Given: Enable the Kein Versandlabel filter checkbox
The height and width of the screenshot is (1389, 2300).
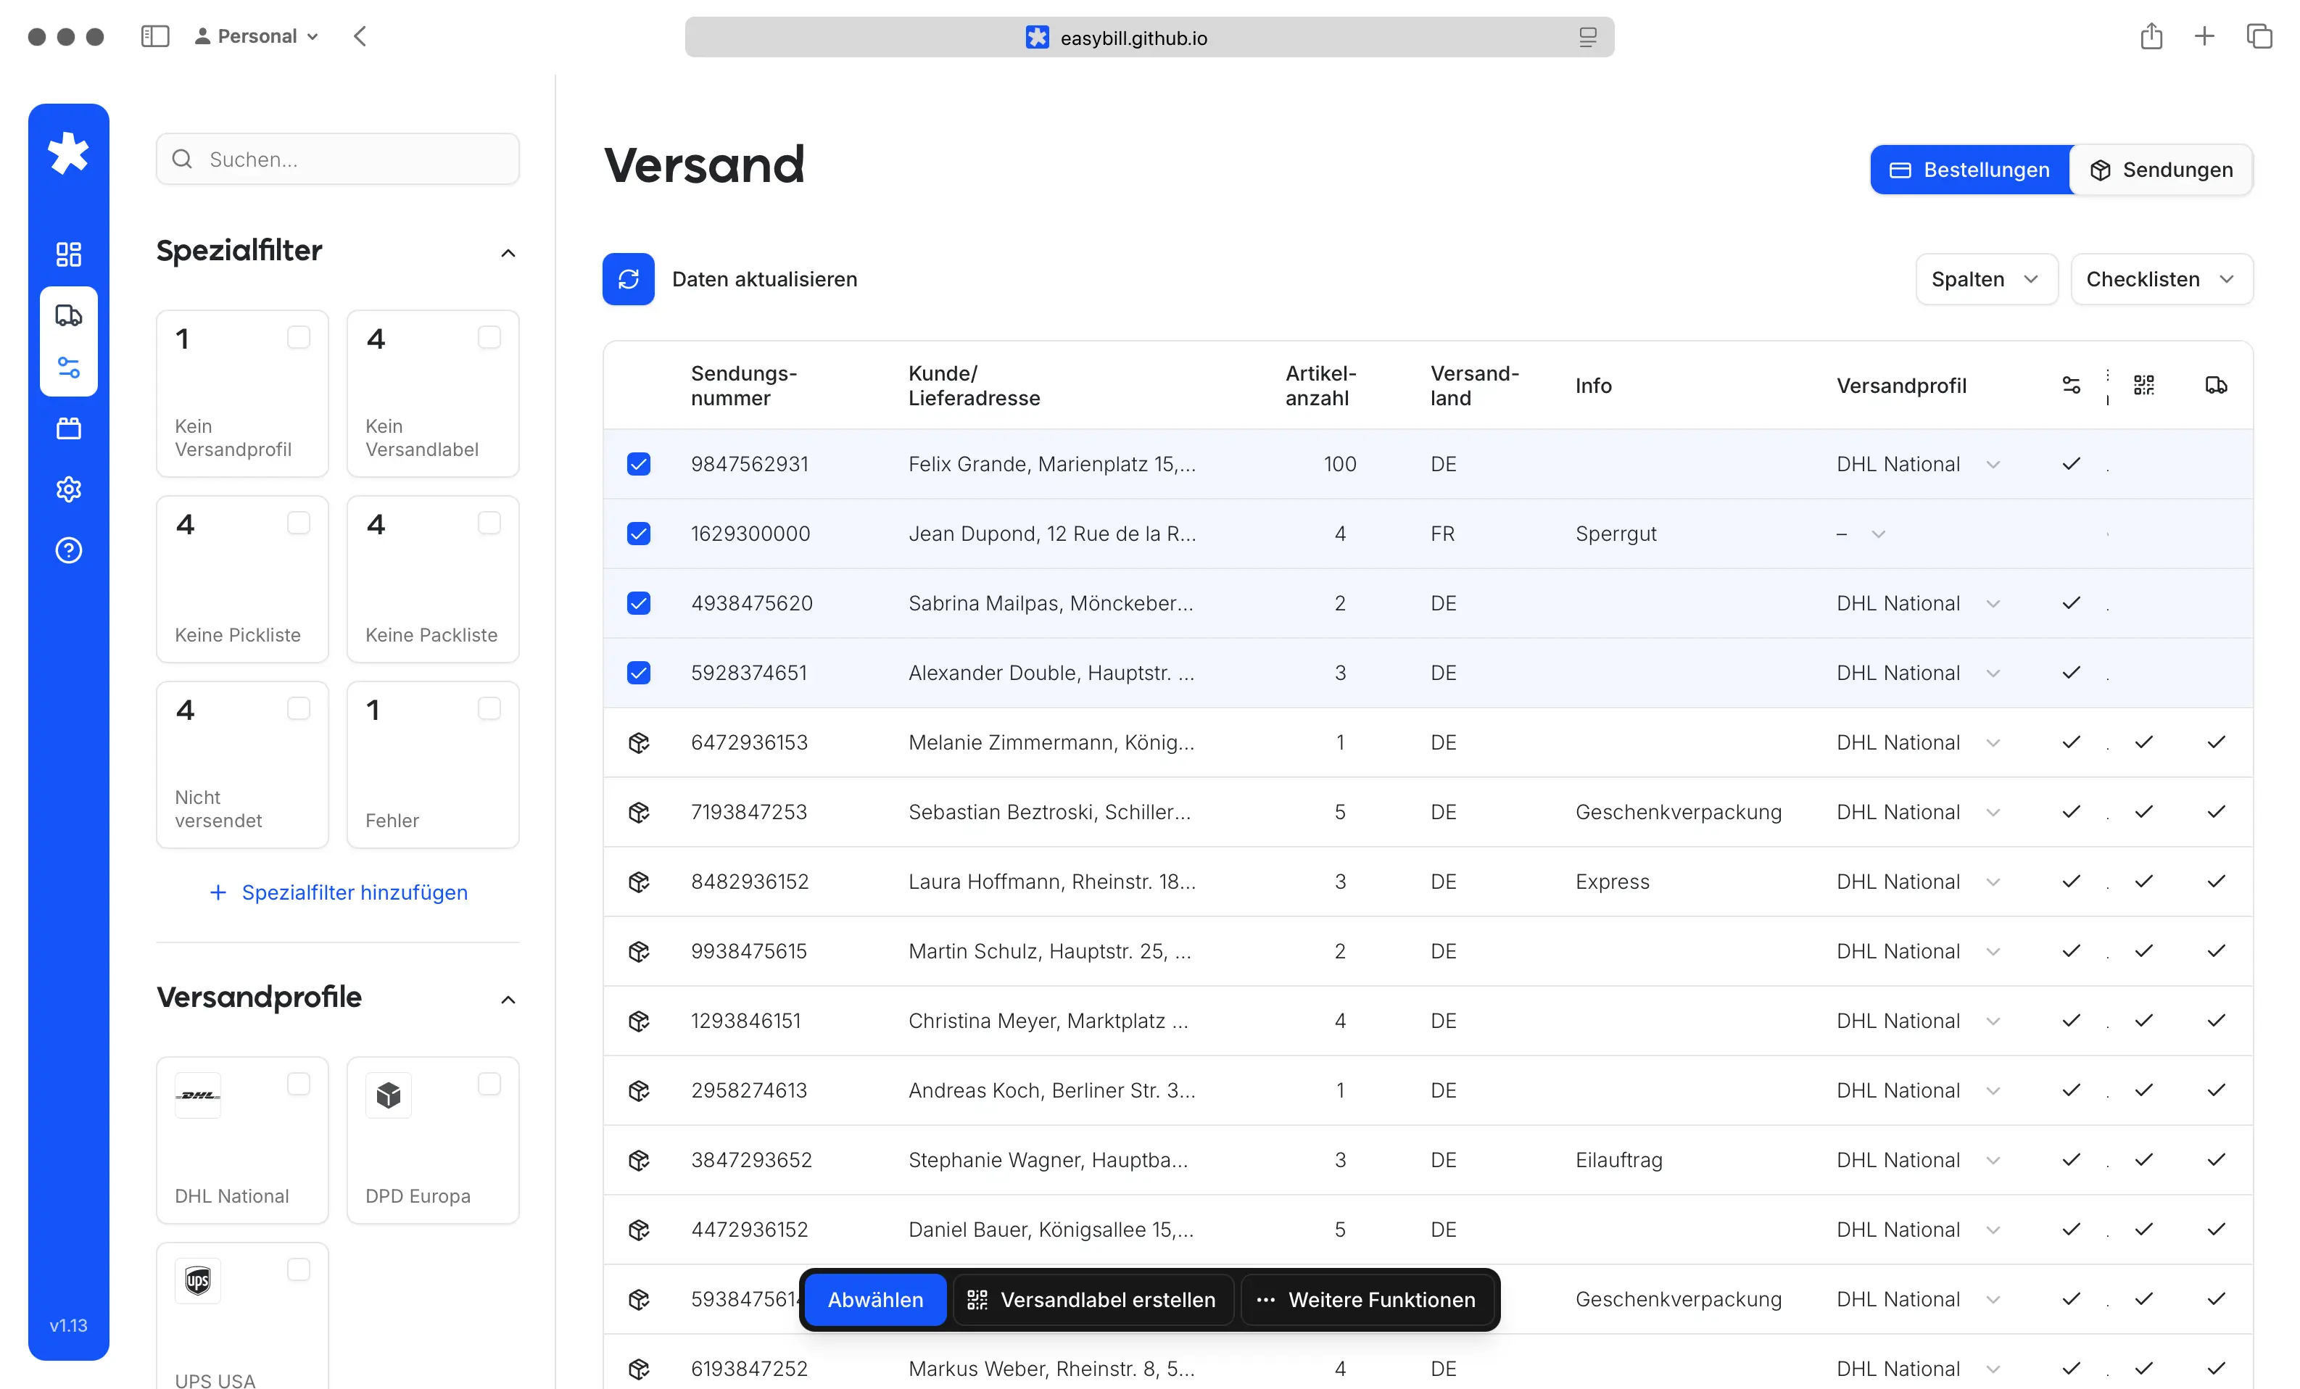Looking at the screenshot, I should [x=489, y=337].
